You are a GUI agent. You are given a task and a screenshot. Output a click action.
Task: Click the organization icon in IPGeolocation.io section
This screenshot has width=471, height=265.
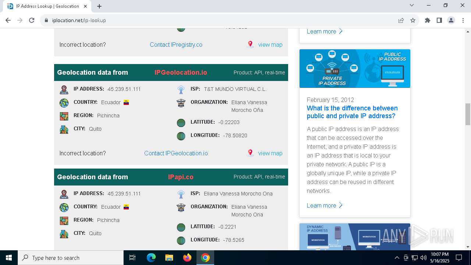coord(181,103)
